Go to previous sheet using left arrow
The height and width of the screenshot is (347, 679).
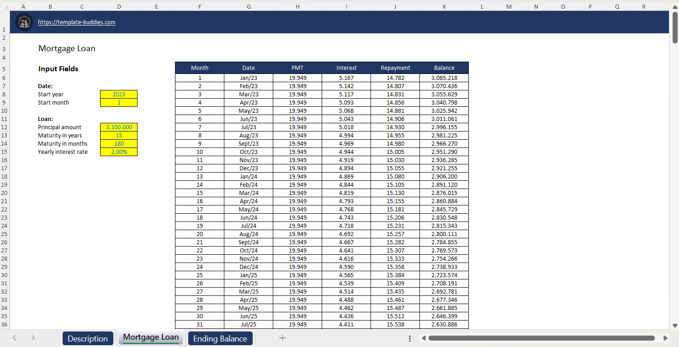(15, 338)
